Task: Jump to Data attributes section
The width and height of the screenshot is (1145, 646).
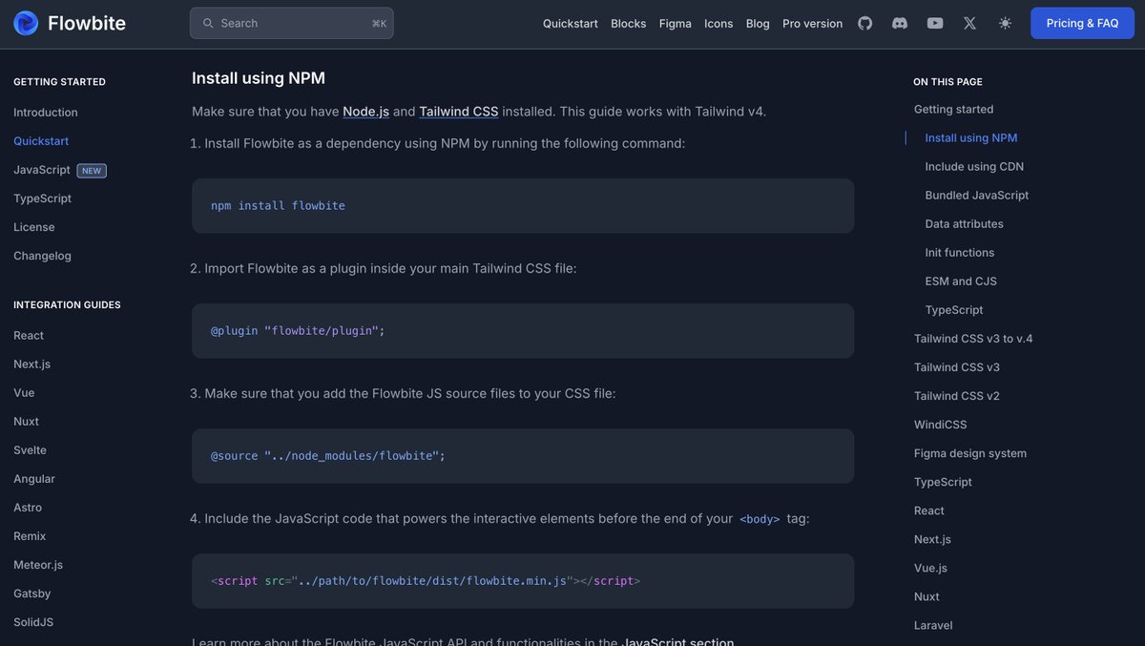Action: (x=965, y=224)
